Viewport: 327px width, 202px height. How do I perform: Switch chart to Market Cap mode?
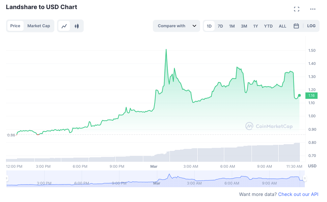pos(38,26)
